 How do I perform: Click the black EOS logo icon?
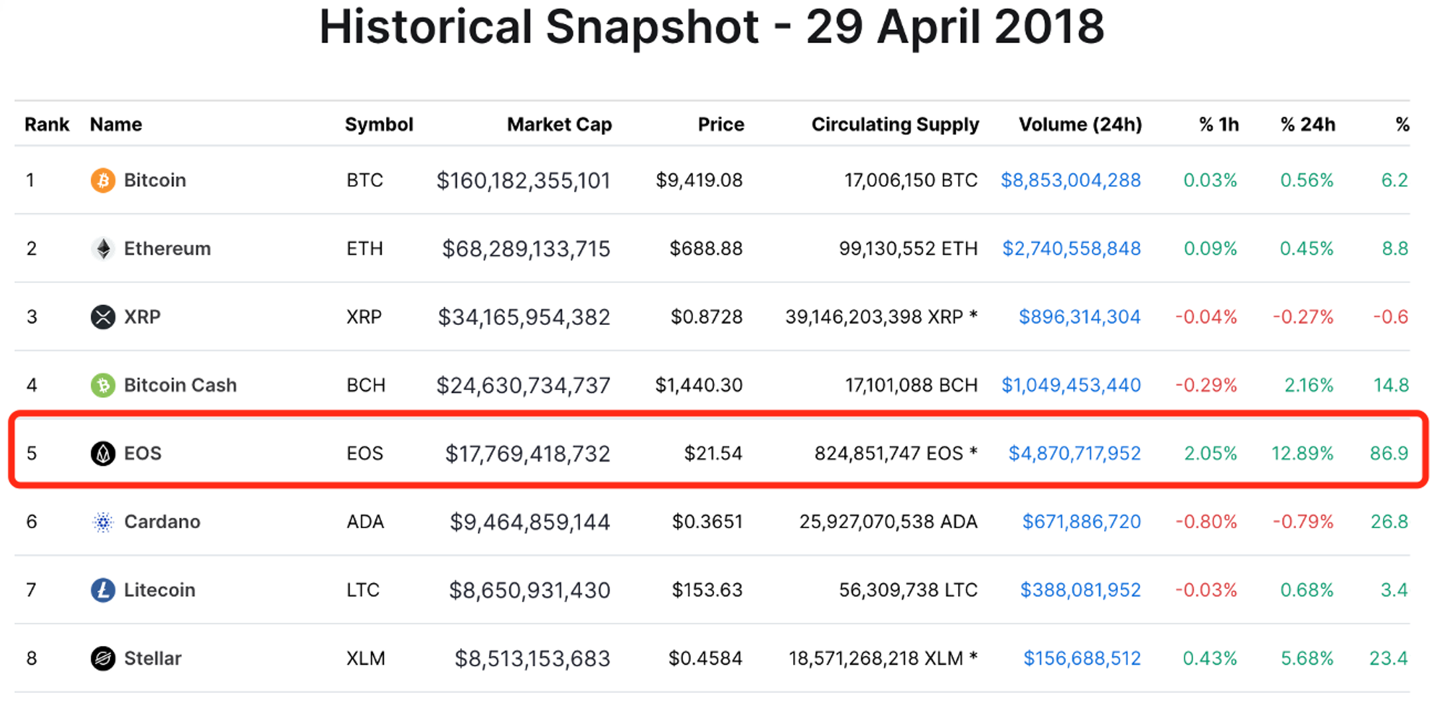[103, 454]
